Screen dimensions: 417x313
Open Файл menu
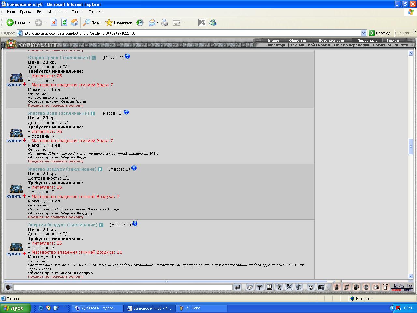tap(10, 12)
